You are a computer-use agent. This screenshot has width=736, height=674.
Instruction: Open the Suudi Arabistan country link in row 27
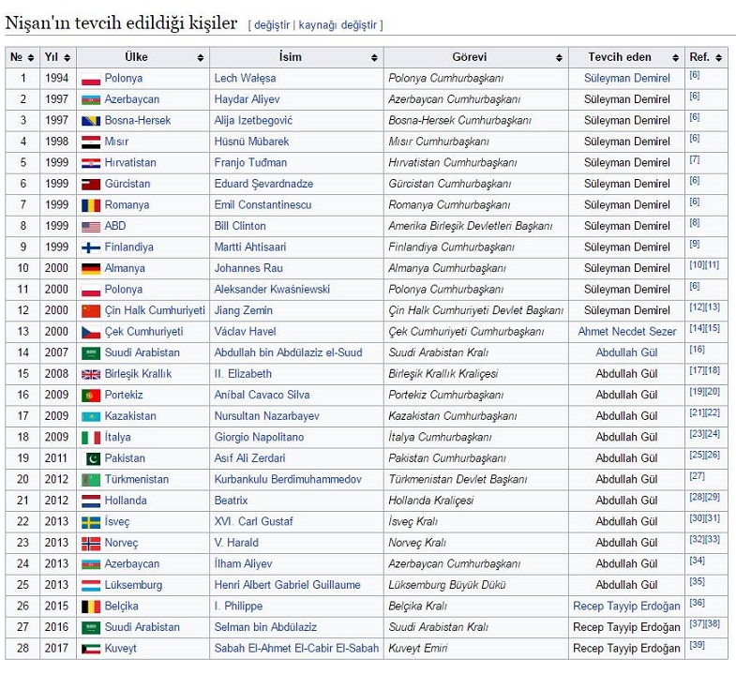tap(142, 627)
